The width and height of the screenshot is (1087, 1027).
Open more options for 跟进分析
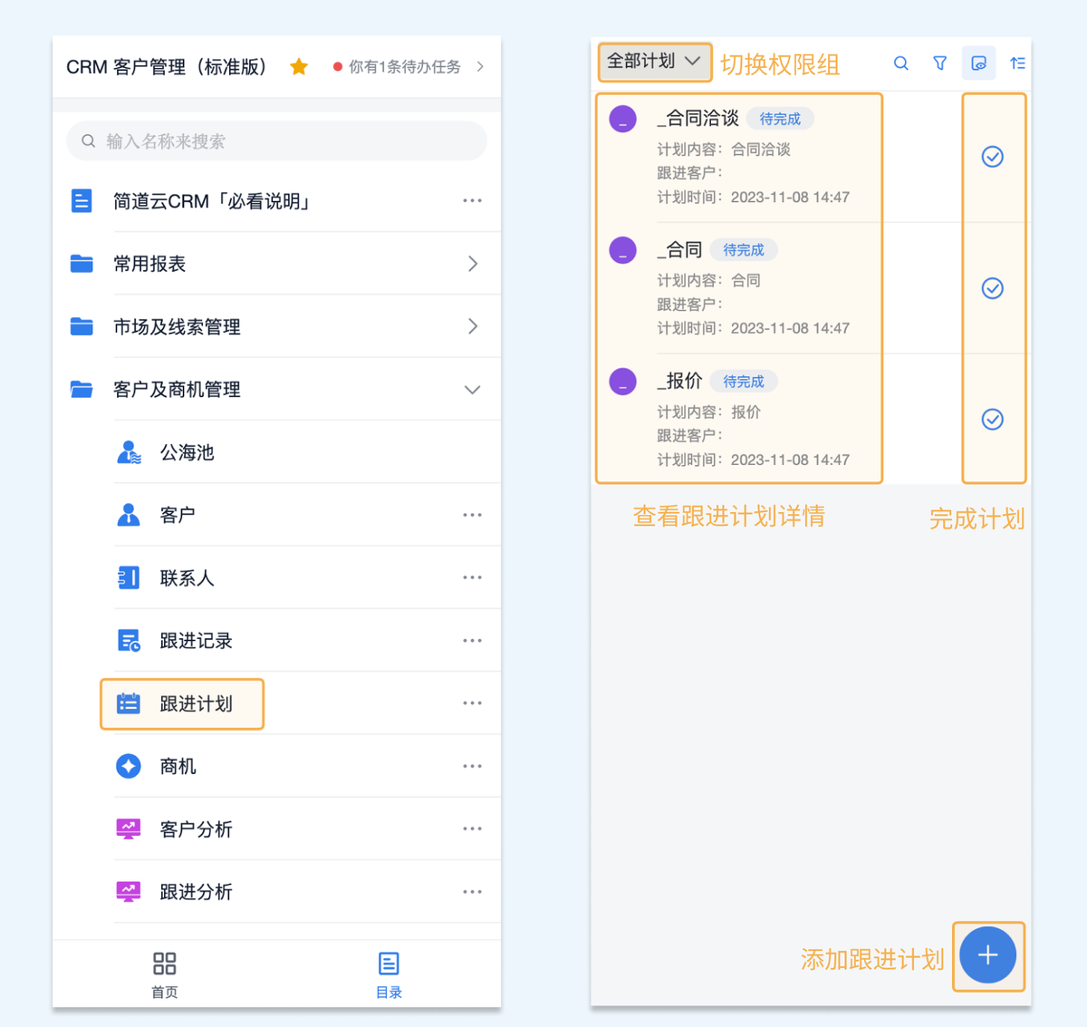472,892
